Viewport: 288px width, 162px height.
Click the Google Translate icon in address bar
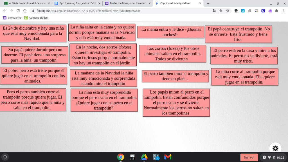click(x=214, y=11)
